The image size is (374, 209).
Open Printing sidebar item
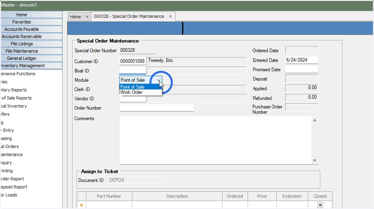point(6,171)
